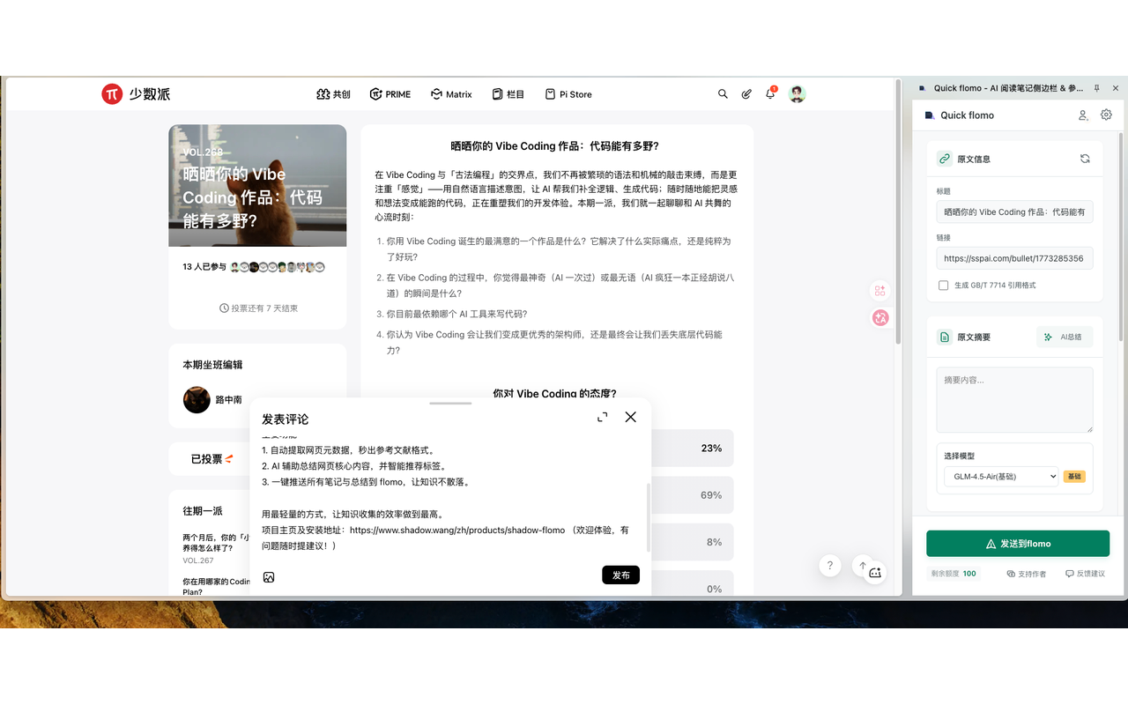Open the 反馈建议 link
This screenshot has width=1128, height=705.
tap(1085, 574)
